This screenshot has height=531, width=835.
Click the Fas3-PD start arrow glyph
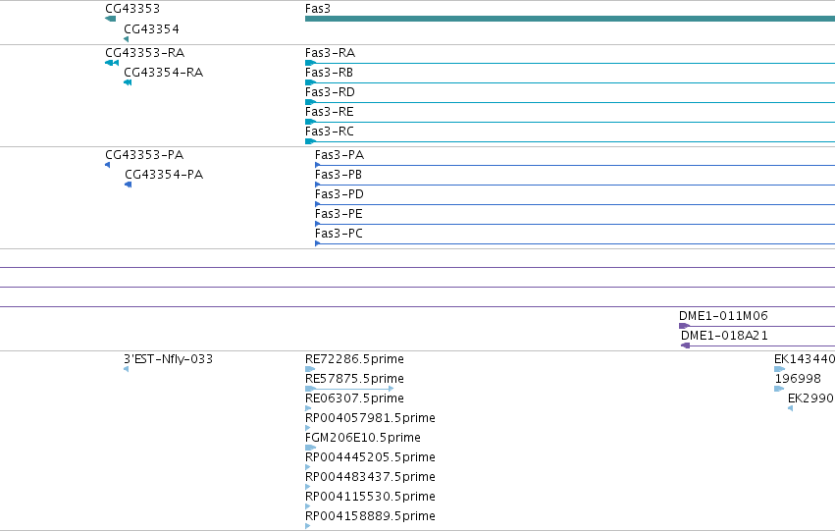pyautogui.click(x=318, y=204)
